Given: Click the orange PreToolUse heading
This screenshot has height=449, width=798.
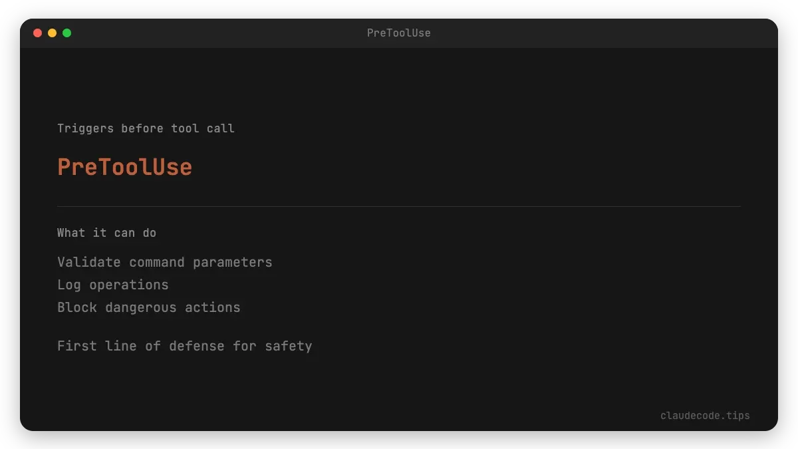Looking at the screenshot, I should pos(124,167).
